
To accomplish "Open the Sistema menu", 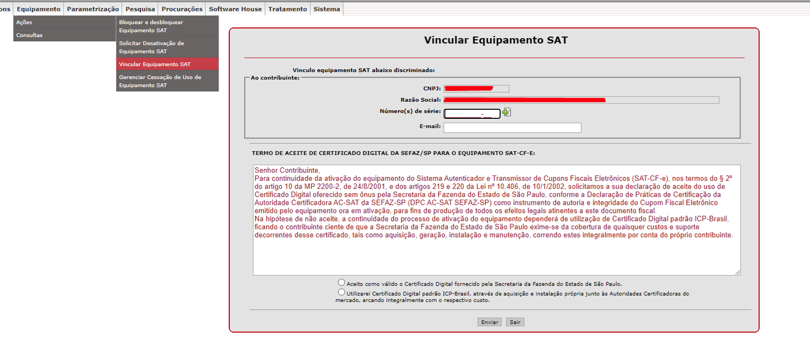I will click(x=326, y=9).
